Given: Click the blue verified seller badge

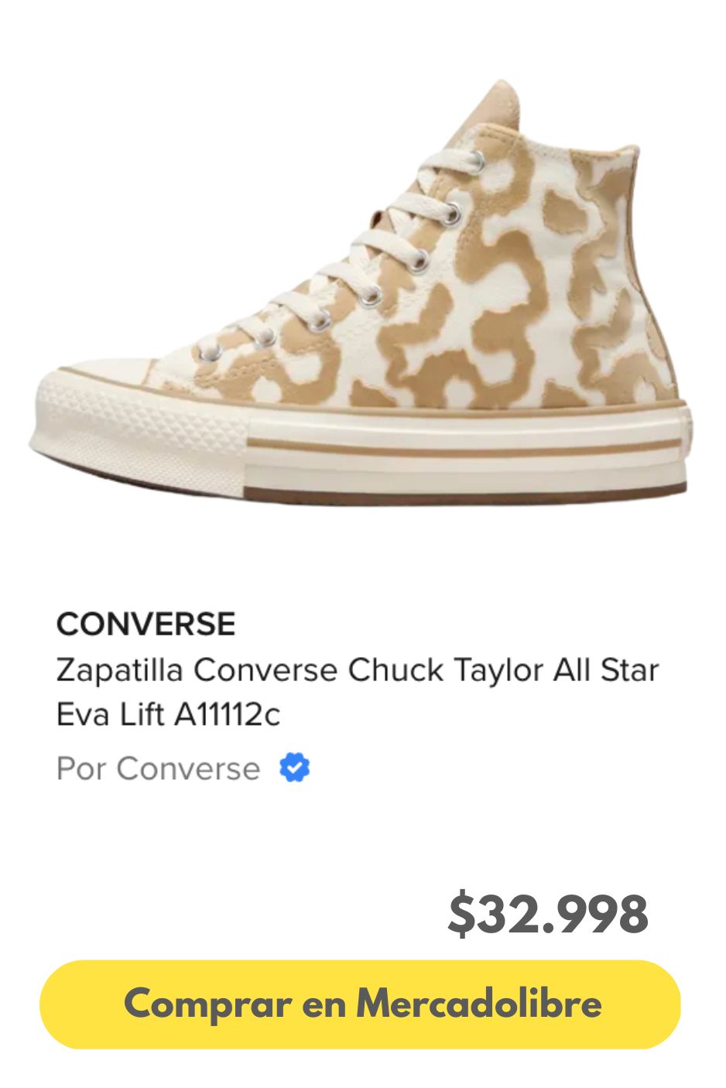Looking at the screenshot, I should pos(294,768).
